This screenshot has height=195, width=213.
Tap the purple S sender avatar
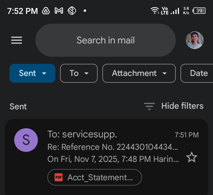click(x=26, y=140)
